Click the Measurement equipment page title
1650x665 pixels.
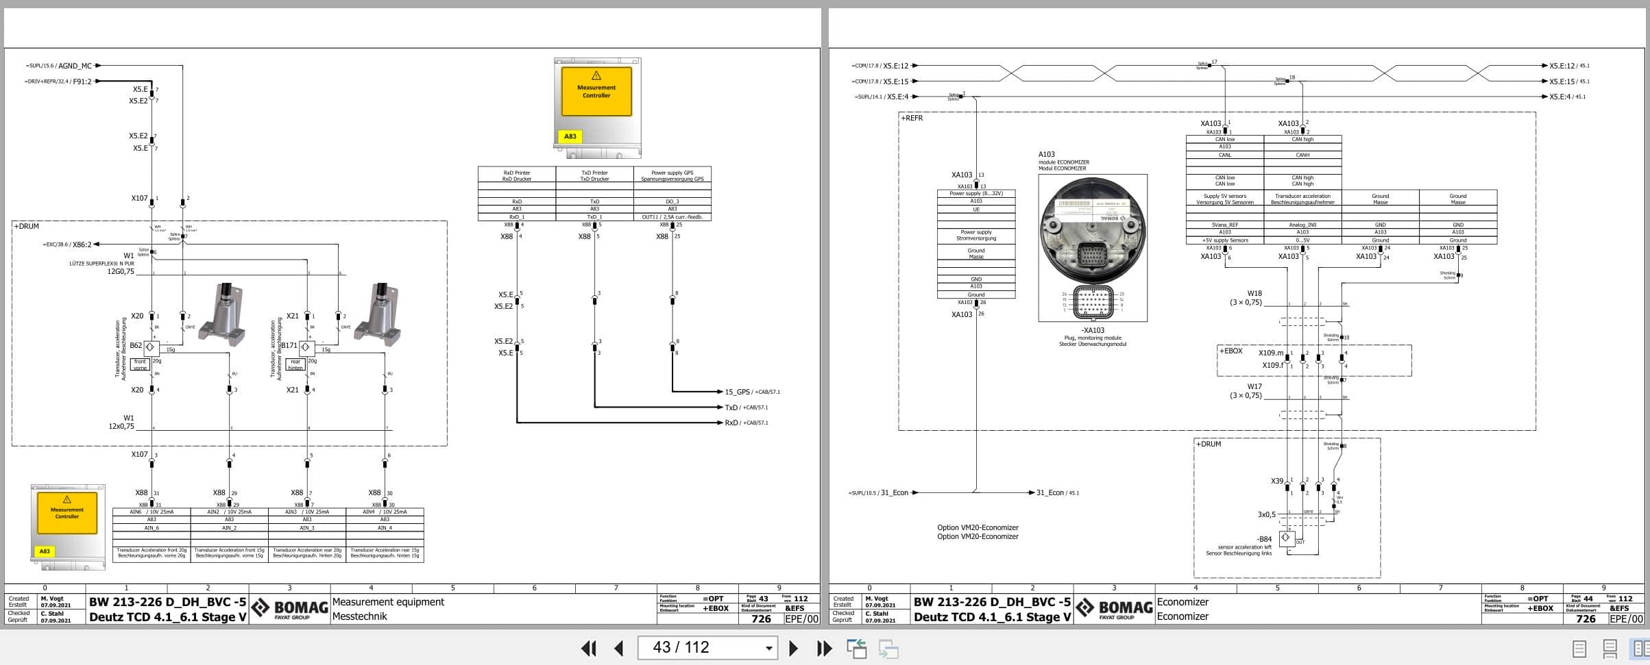[x=388, y=602]
